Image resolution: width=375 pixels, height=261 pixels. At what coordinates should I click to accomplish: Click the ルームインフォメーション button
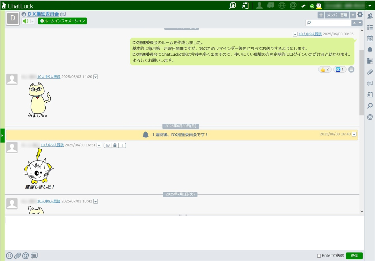(x=62, y=21)
